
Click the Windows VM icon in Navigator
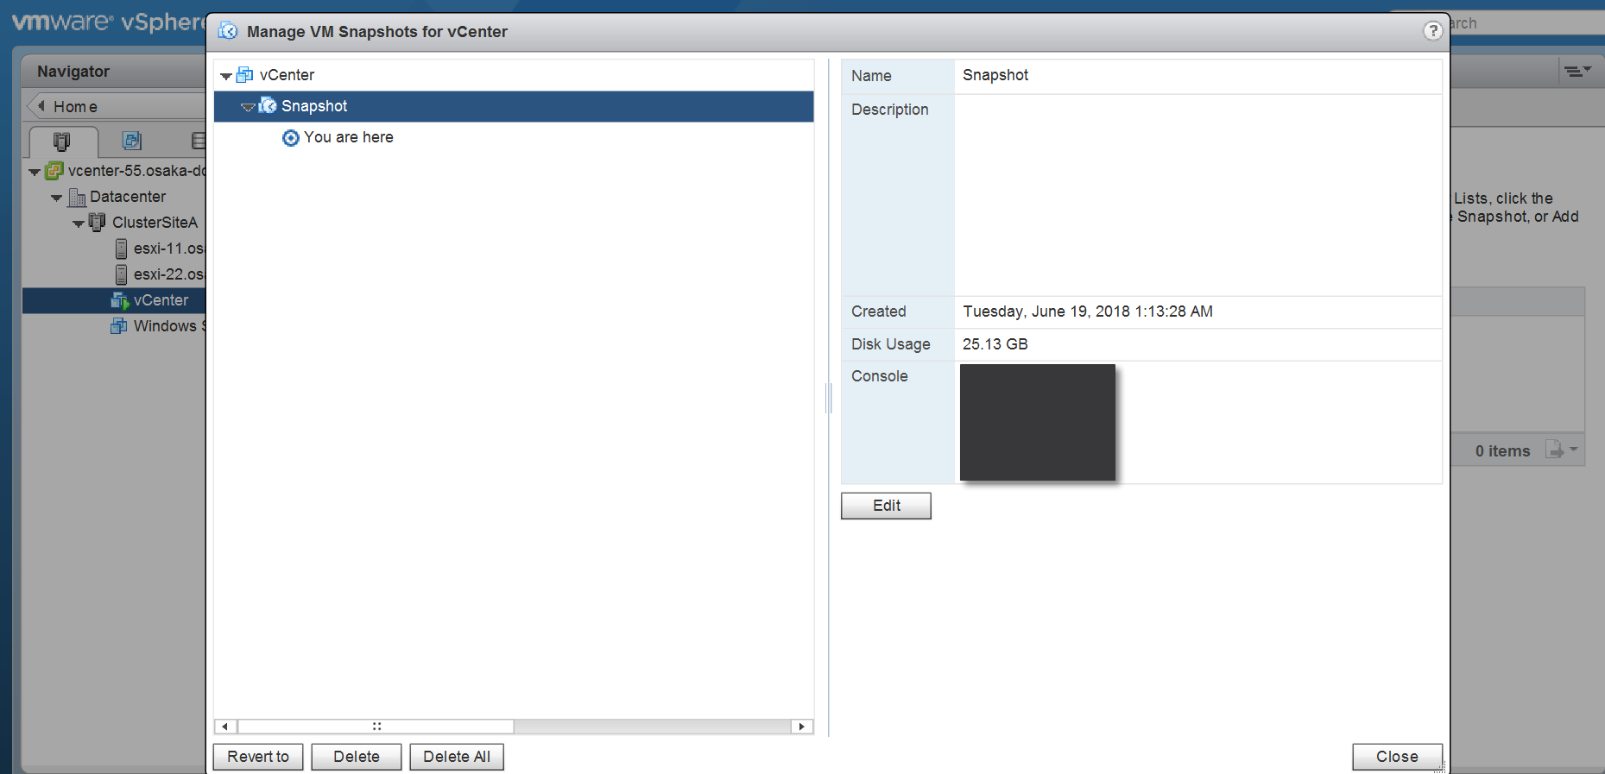coord(119,326)
